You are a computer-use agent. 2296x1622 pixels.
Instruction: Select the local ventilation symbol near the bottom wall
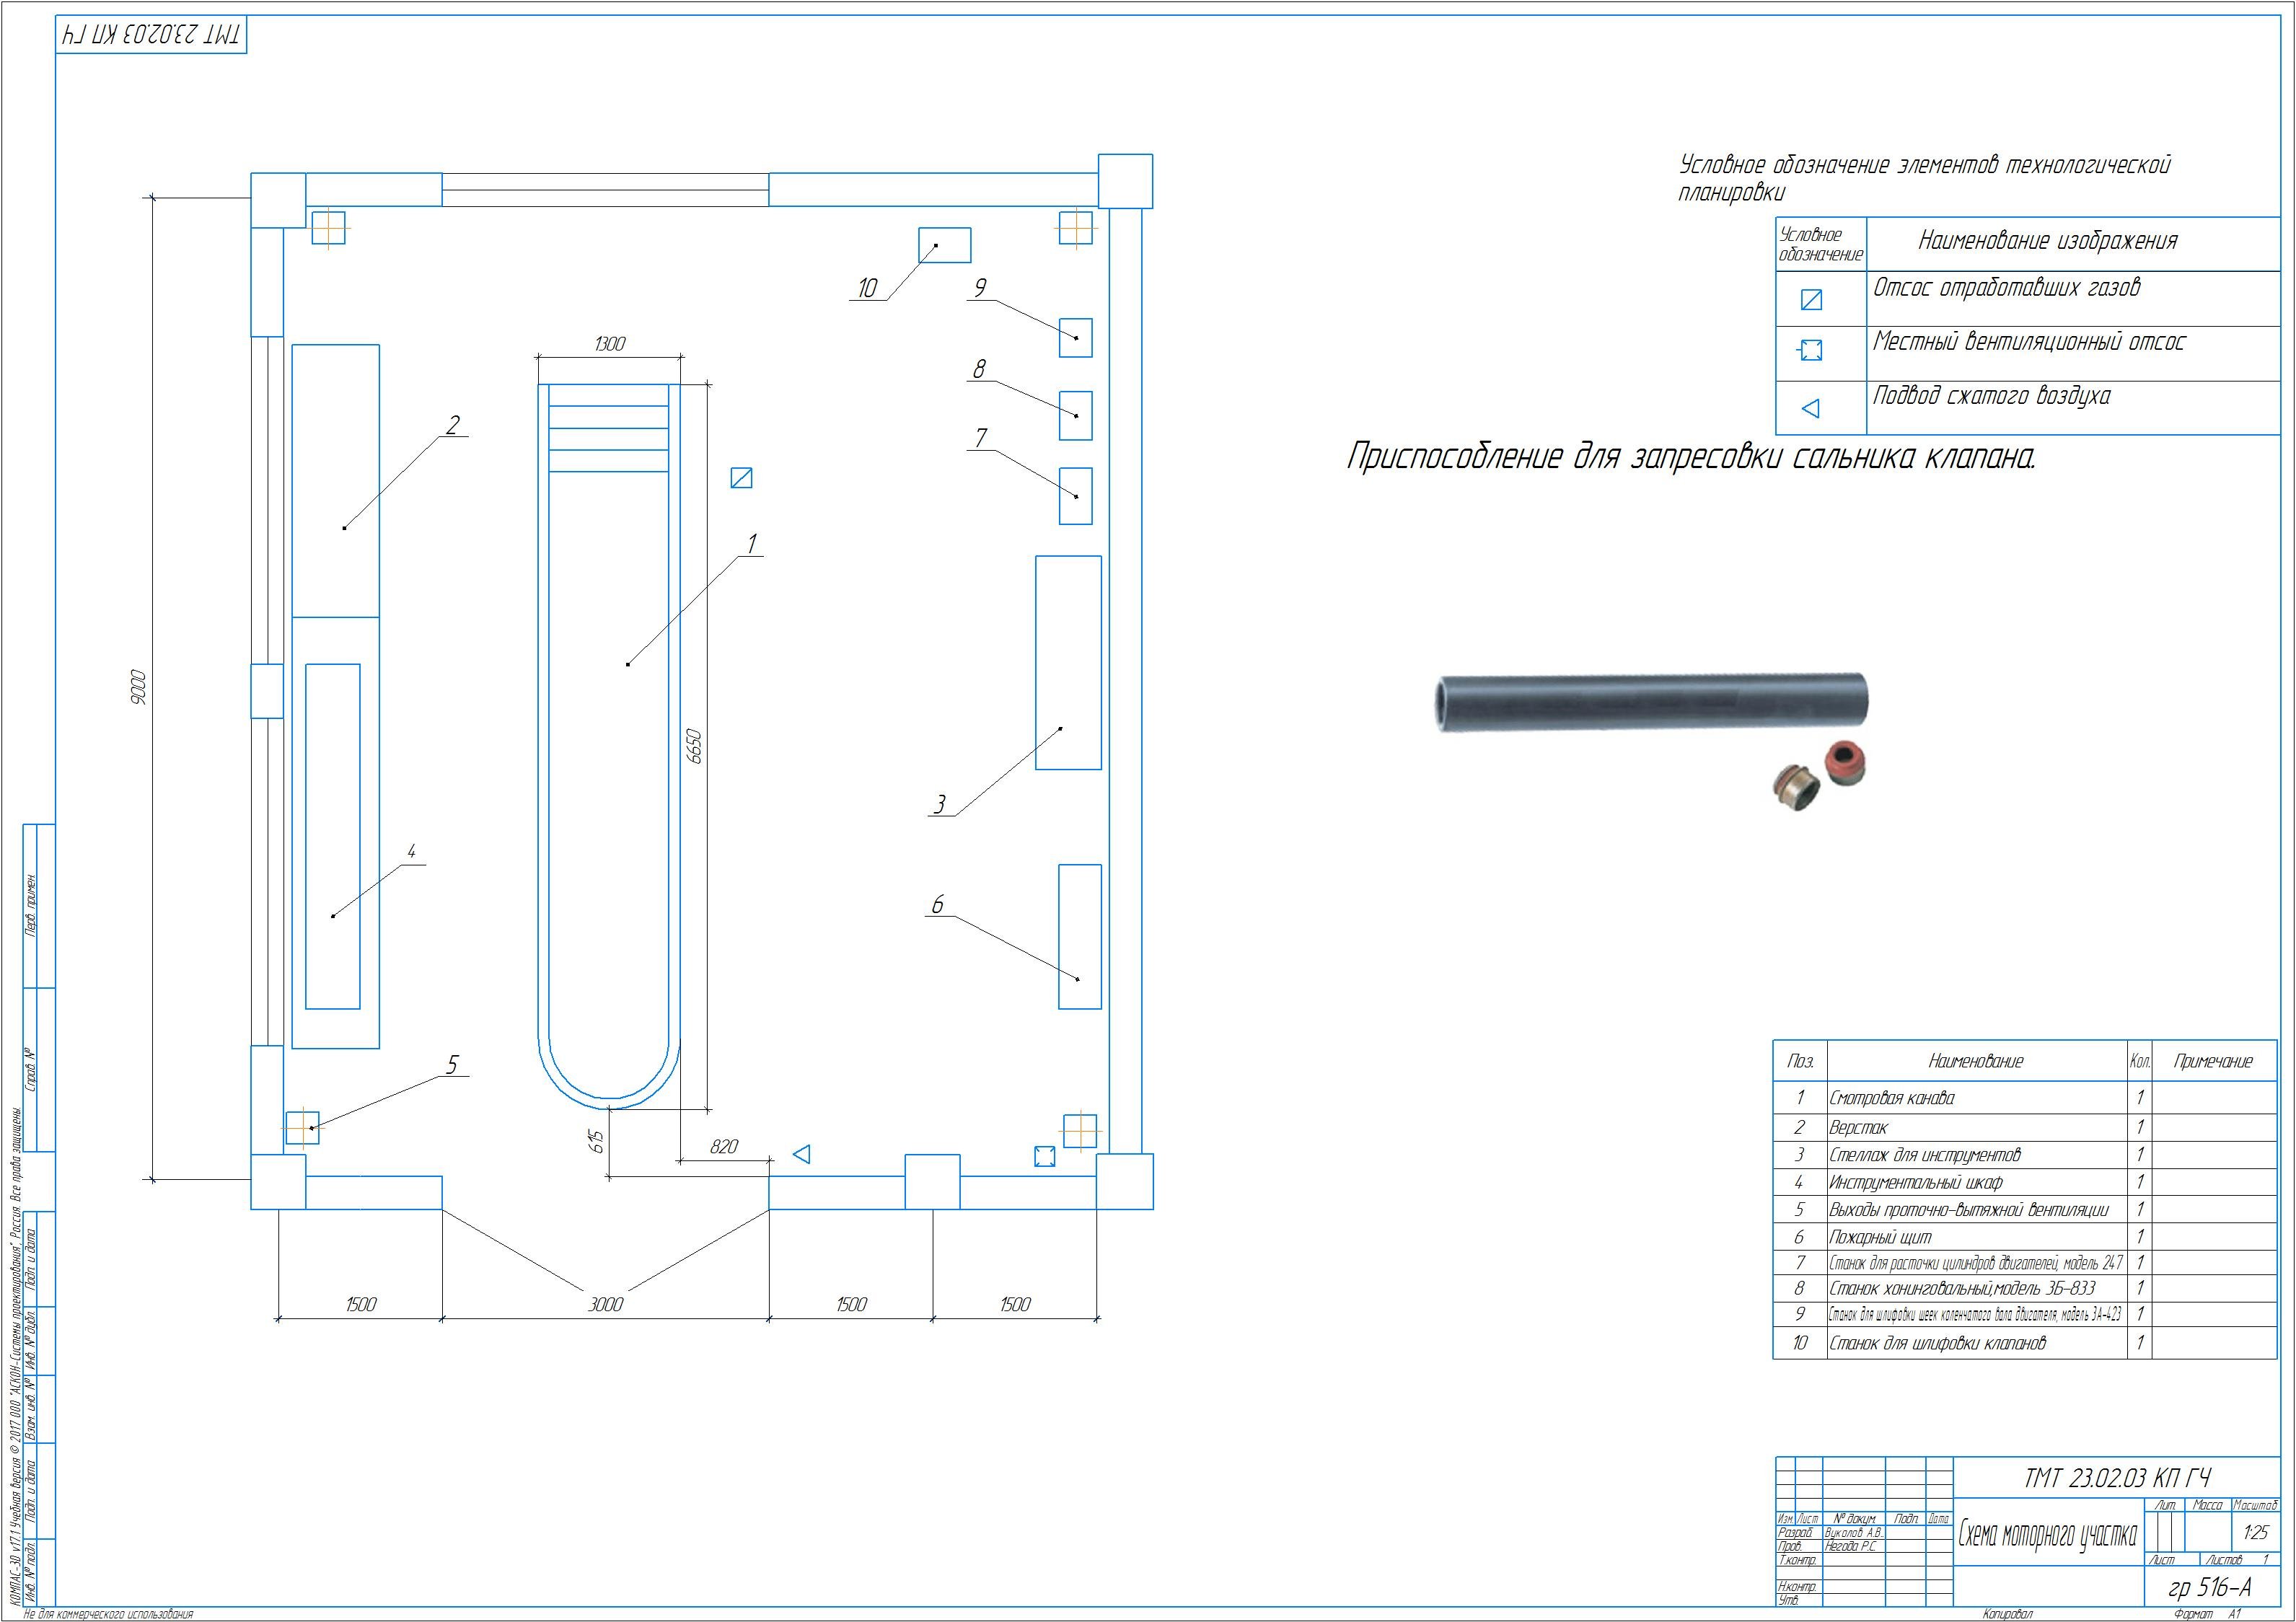[1044, 1156]
